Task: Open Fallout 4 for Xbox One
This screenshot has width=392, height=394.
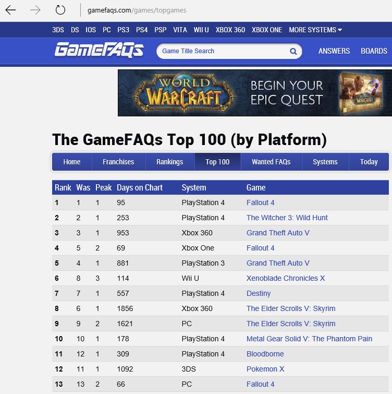Action: [x=260, y=248]
